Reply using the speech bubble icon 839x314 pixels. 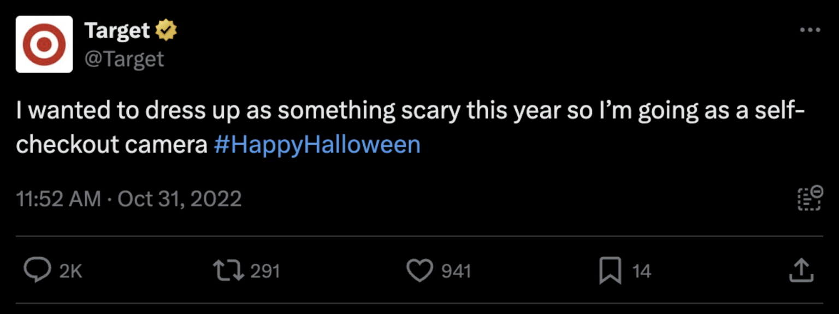click(38, 271)
